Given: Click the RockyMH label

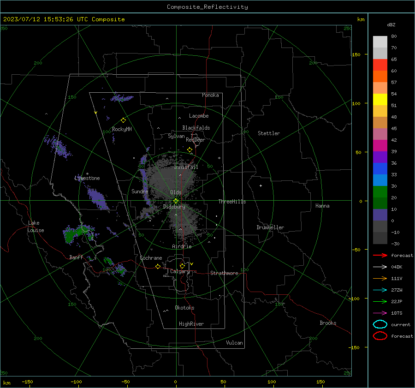Looking at the screenshot, I should click(122, 129).
